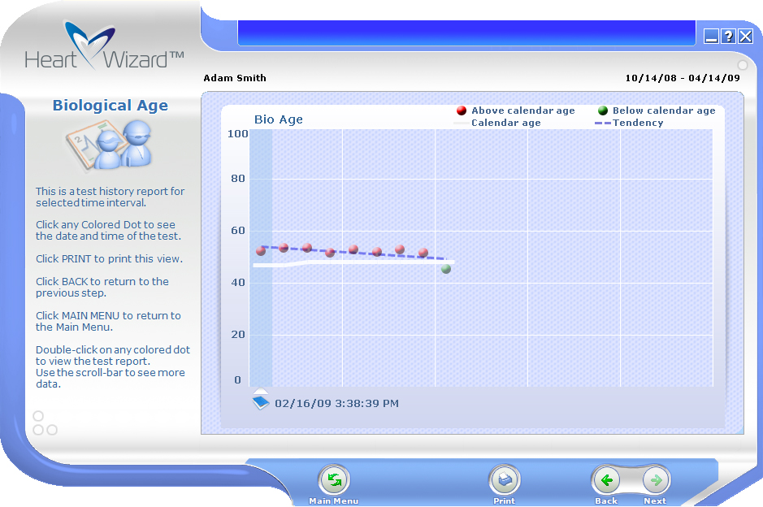
Task: Click the blue icon beside the test timestamp
Action: click(261, 402)
